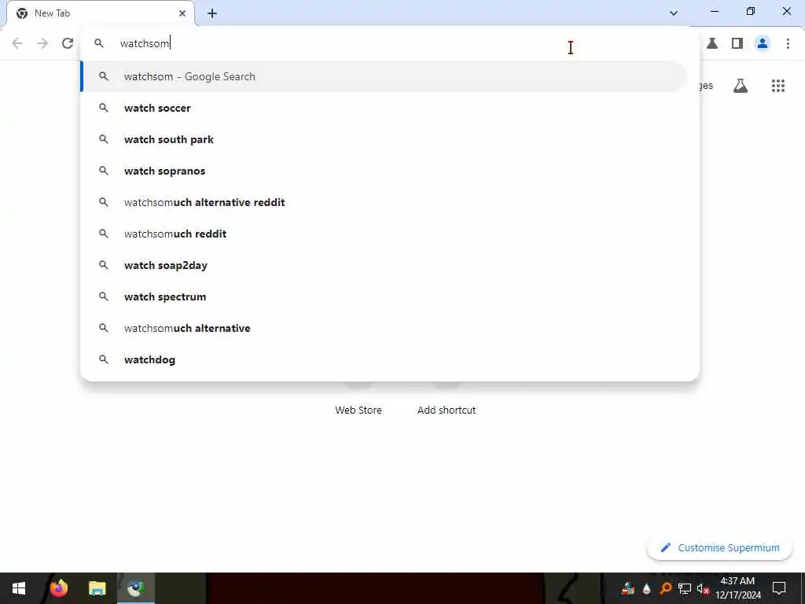Image resolution: width=805 pixels, height=604 pixels.
Task: Open the toolbar flask experiments icon
Action: (712, 43)
